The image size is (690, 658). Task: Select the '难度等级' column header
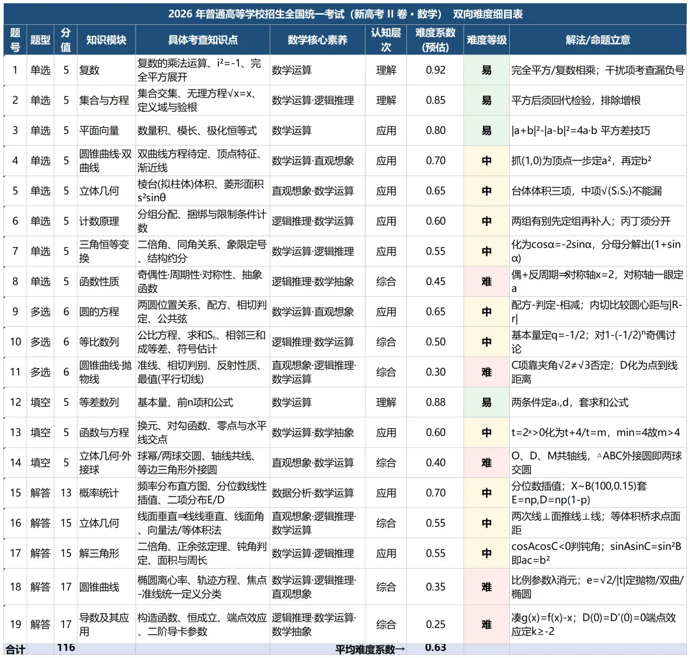(486, 40)
